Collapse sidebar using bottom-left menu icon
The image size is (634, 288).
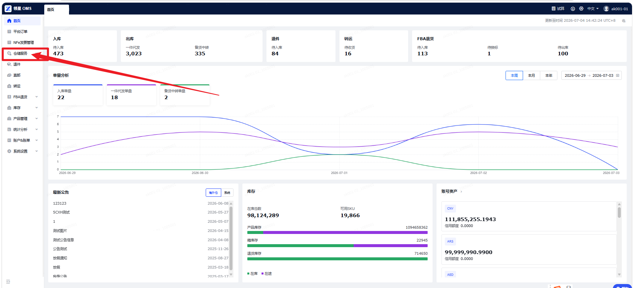click(x=8, y=282)
